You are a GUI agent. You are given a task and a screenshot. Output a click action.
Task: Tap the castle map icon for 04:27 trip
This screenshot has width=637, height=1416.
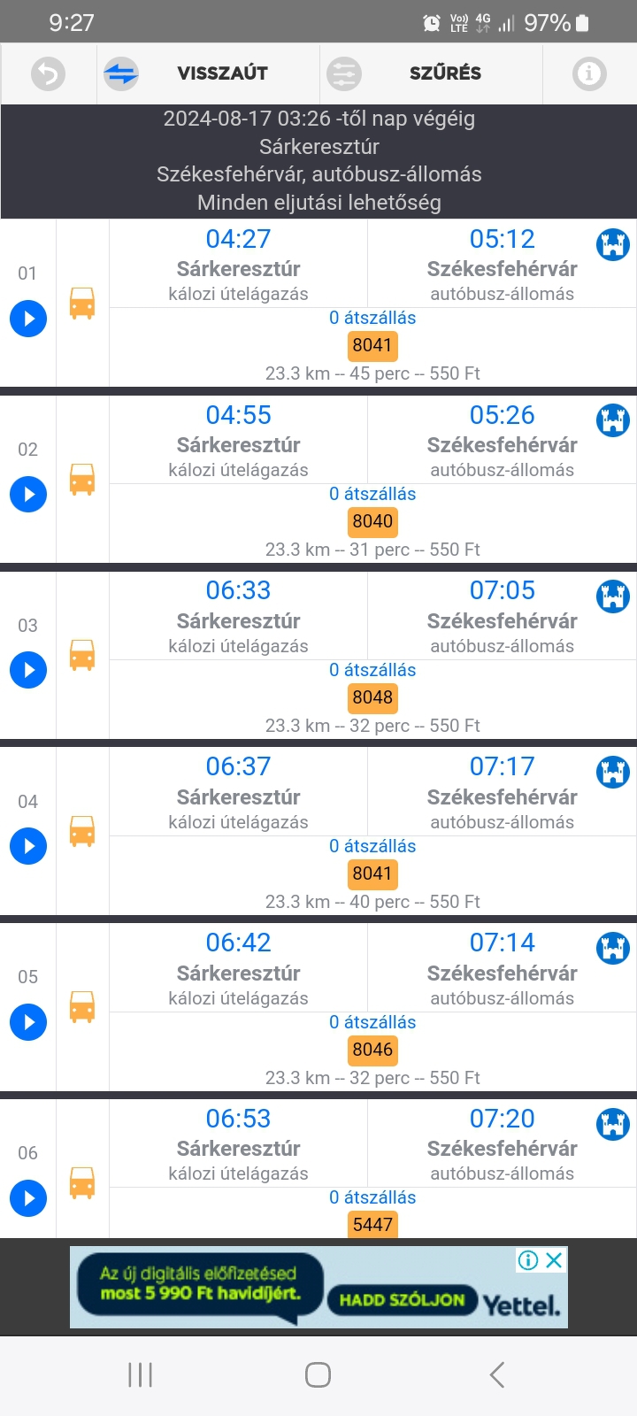(612, 244)
